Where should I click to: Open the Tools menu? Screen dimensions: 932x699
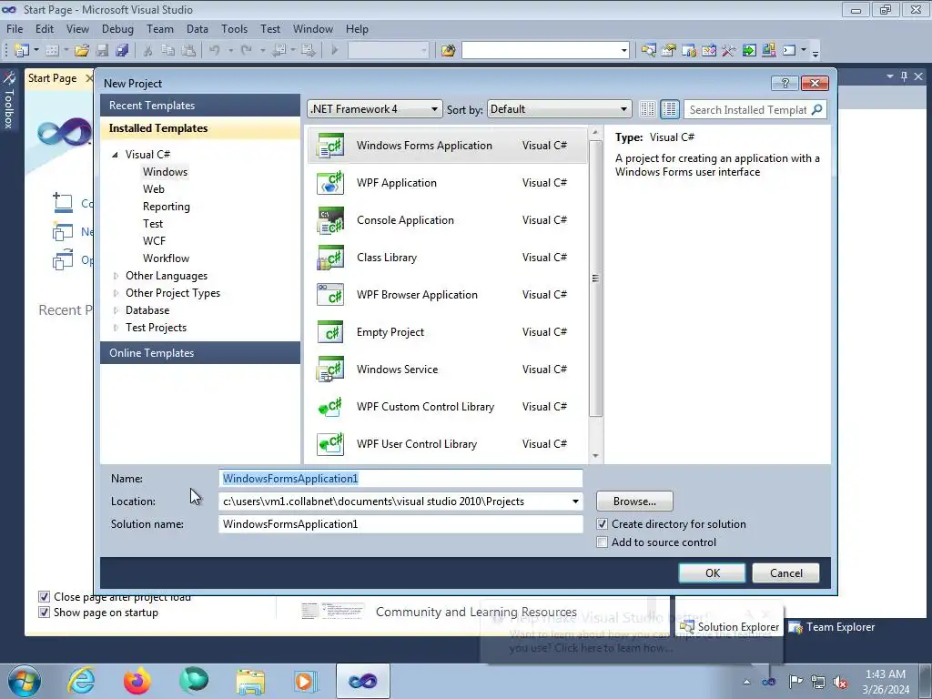coord(234,29)
